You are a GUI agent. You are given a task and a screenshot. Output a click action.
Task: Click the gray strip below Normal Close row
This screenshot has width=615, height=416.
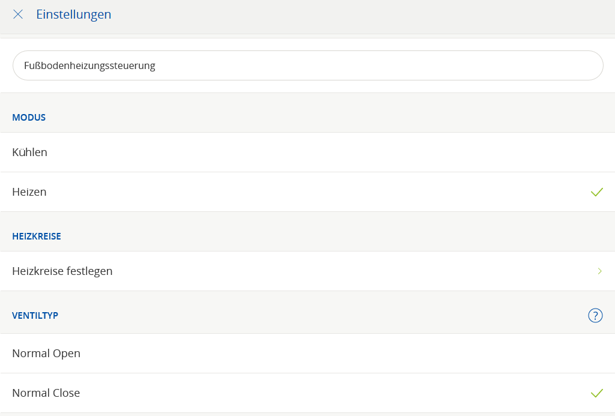coord(307,414)
